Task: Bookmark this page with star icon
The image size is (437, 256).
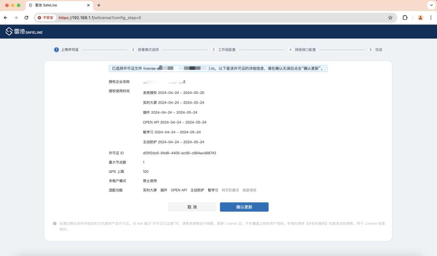Action: [390, 18]
